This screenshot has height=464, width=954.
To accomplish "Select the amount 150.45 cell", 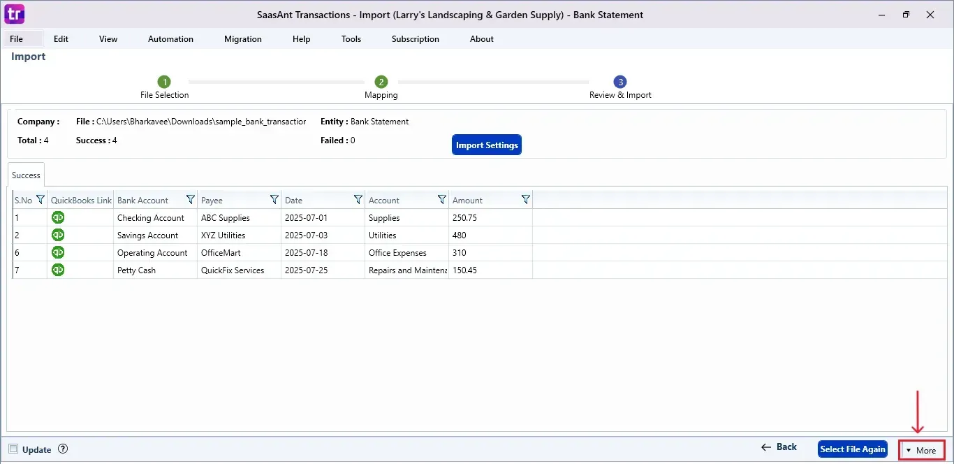I will click(x=490, y=270).
